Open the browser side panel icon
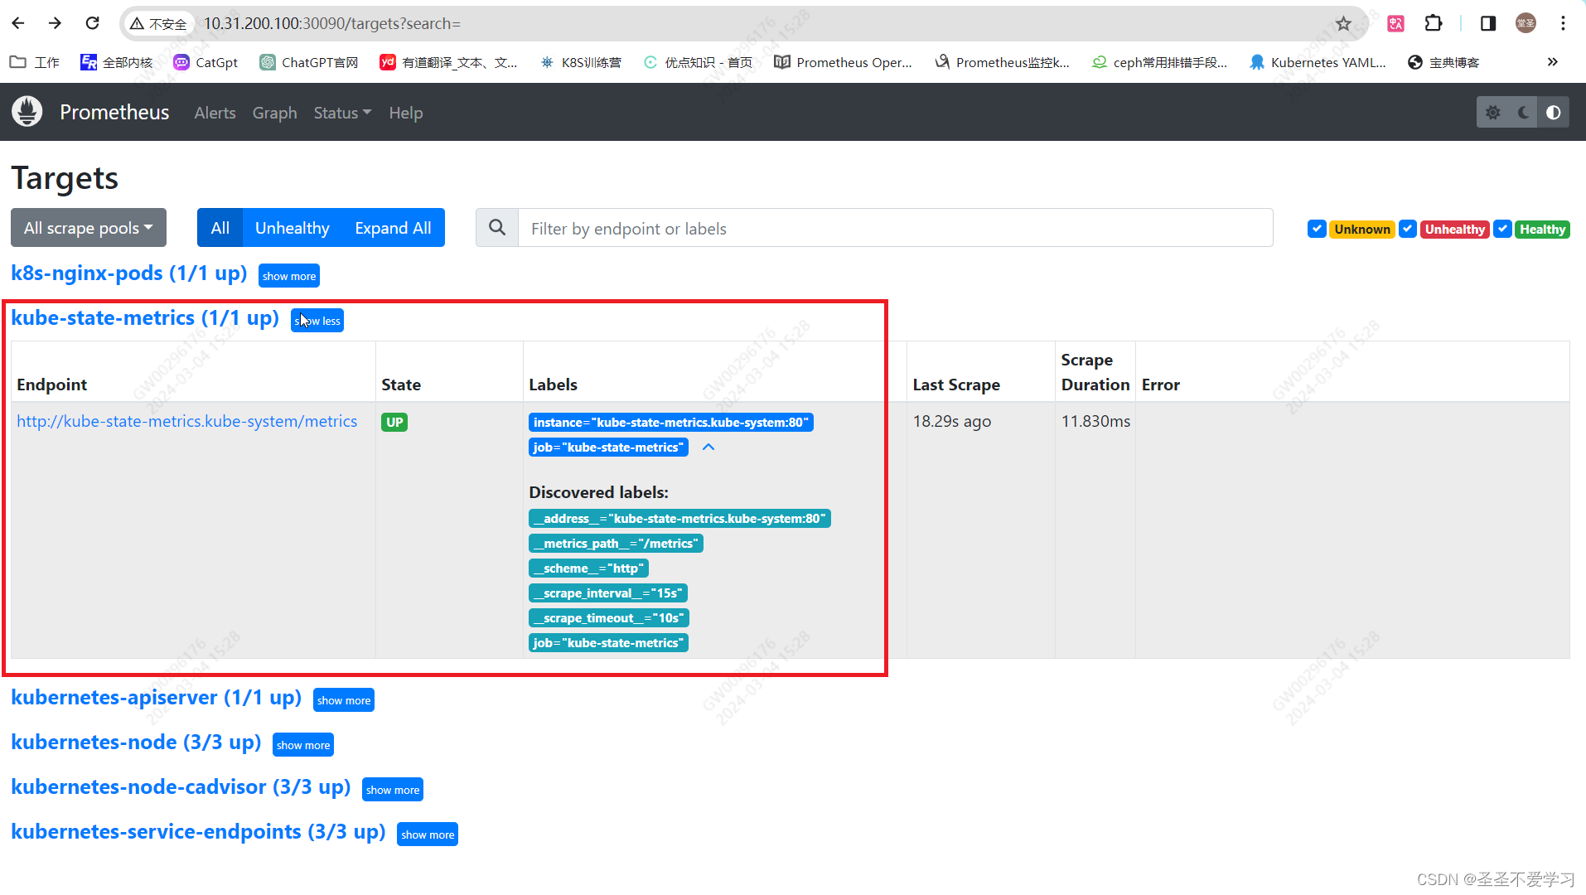This screenshot has height=895, width=1586. 1488,23
